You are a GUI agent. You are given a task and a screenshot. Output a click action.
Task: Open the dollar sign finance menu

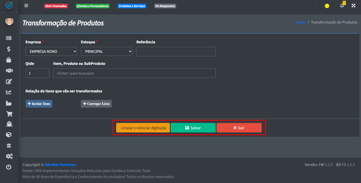click(9, 49)
